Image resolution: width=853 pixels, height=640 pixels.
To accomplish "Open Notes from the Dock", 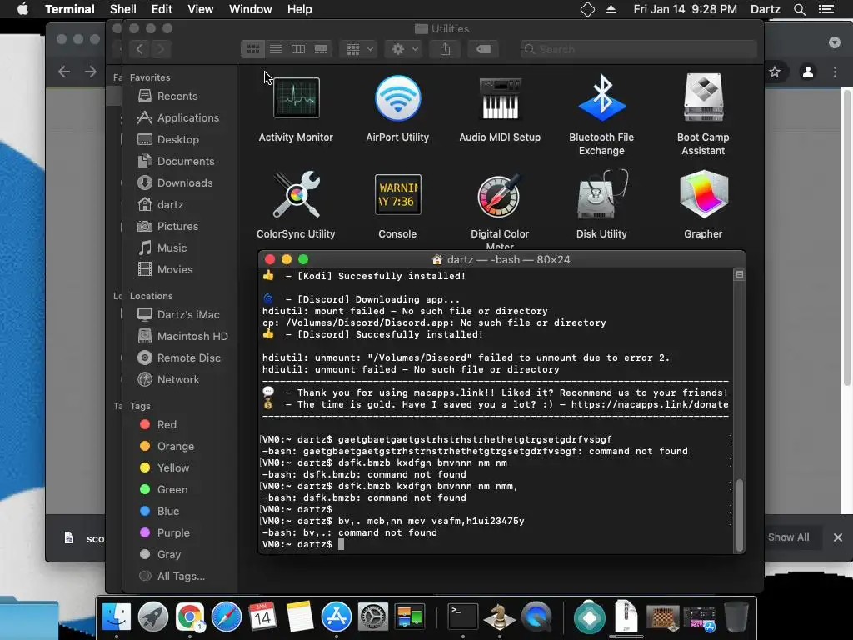I will 300,617.
